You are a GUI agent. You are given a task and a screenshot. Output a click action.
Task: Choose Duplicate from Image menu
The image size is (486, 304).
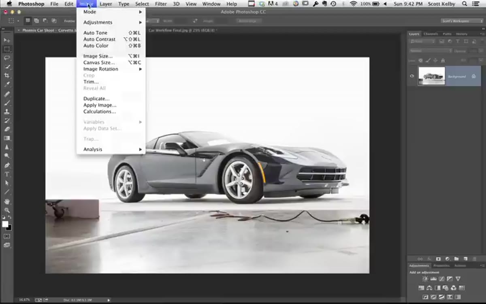click(111, 98)
